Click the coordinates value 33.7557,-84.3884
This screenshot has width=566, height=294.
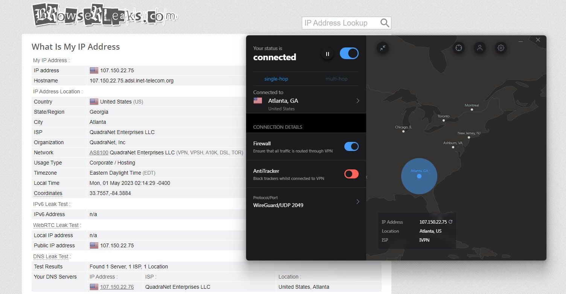point(110,193)
